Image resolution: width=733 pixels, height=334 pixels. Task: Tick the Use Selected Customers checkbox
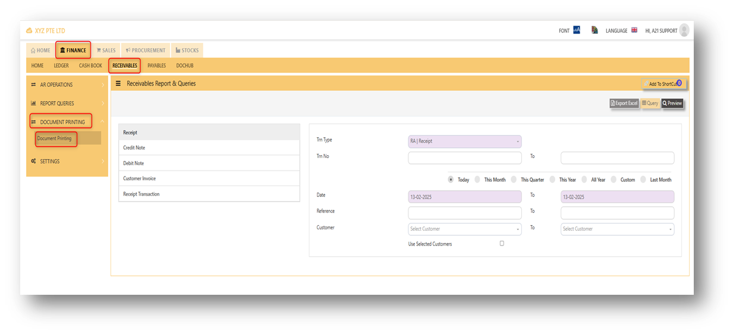click(502, 243)
